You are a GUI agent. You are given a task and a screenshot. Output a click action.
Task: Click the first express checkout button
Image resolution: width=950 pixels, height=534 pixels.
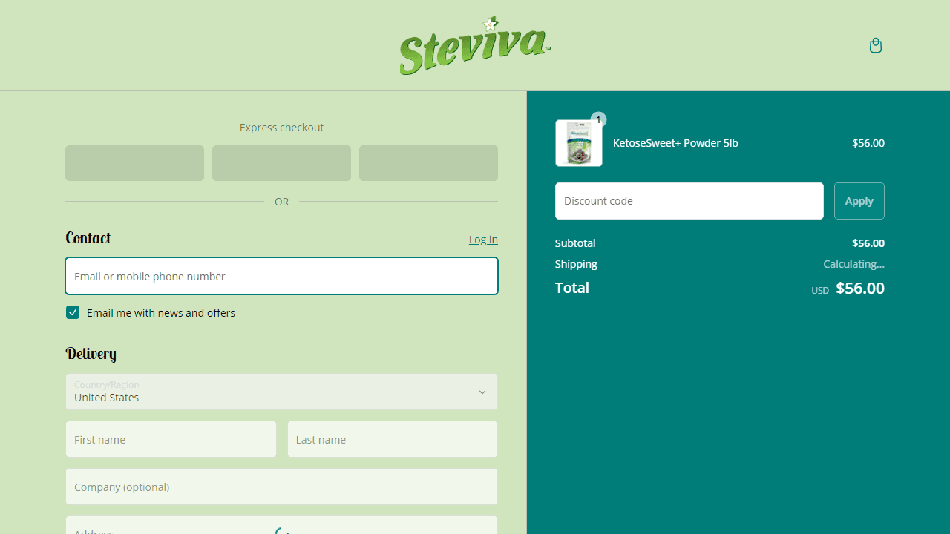click(134, 163)
